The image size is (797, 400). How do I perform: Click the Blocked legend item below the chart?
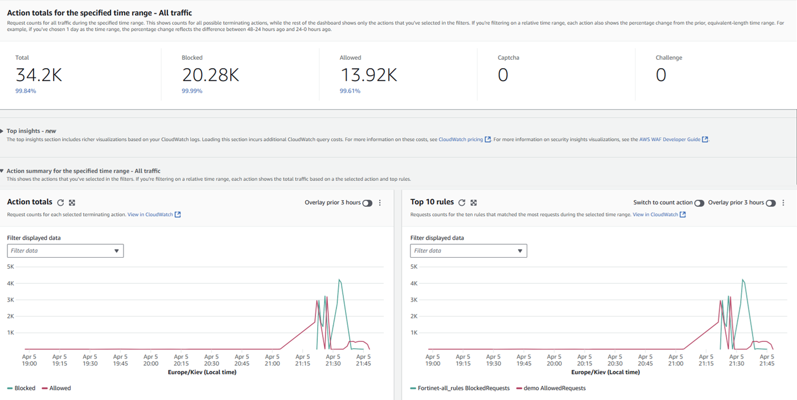(x=21, y=388)
